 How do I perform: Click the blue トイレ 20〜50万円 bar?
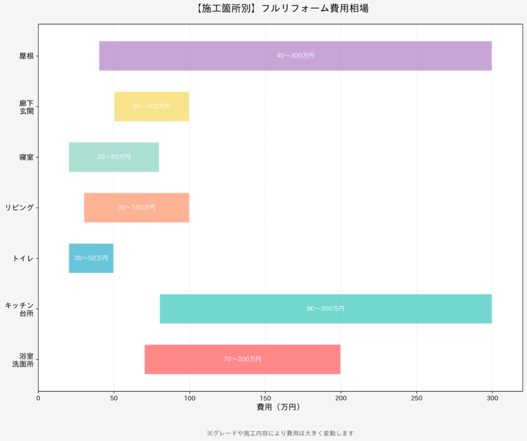[91, 258]
